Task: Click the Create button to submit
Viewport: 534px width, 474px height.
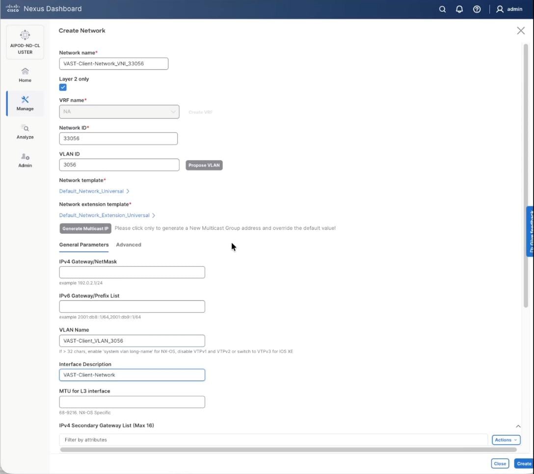Action: pos(524,463)
